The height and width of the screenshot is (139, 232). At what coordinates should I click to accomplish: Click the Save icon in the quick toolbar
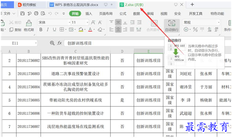tap(23, 13)
